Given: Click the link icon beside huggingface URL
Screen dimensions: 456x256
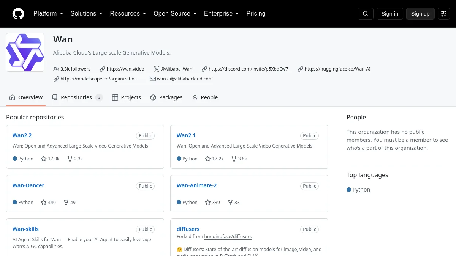Looking at the screenshot, I should point(301,69).
